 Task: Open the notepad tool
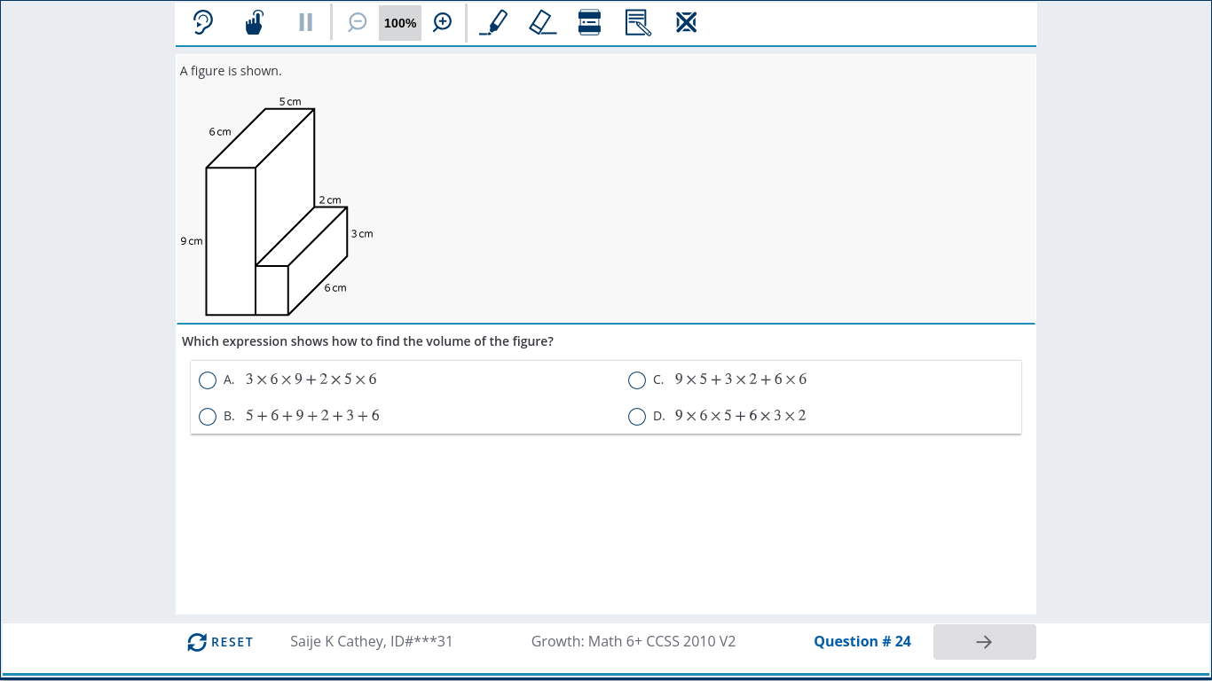(638, 22)
